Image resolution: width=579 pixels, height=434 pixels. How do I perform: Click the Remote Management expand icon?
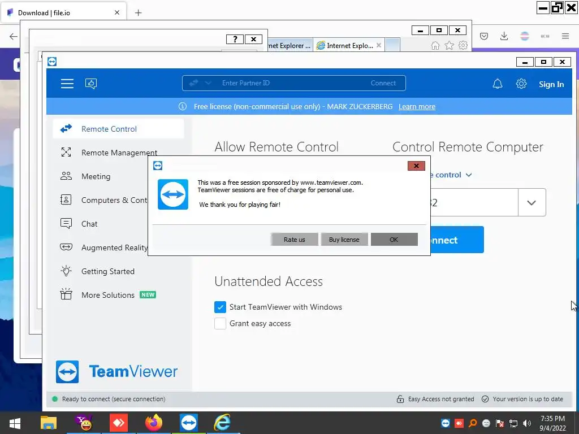66,152
